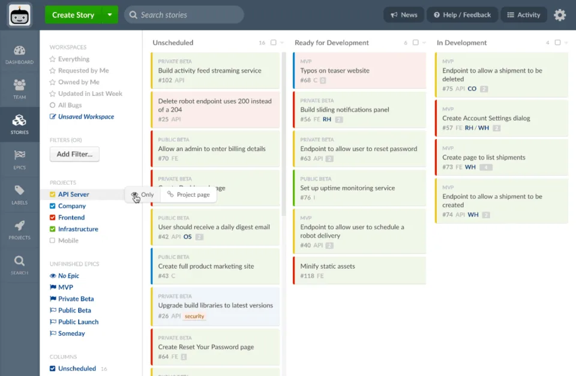The height and width of the screenshot is (376, 576).
Task: Open the settings gear icon
Action: [x=560, y=15]
